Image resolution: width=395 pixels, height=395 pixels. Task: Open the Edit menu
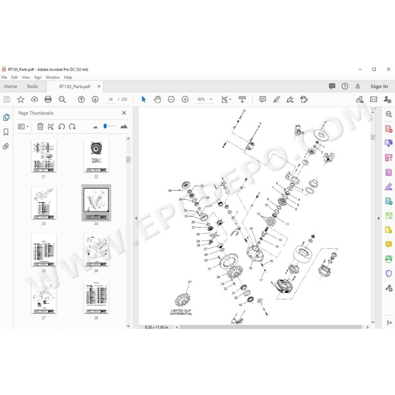[x=14, y=77]
